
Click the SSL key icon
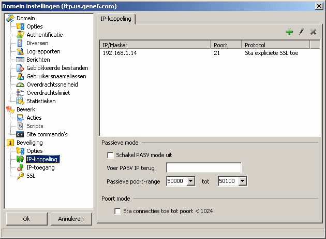[20, 176]
